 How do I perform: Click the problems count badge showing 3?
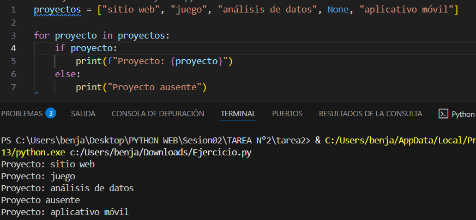pos(51,114)
